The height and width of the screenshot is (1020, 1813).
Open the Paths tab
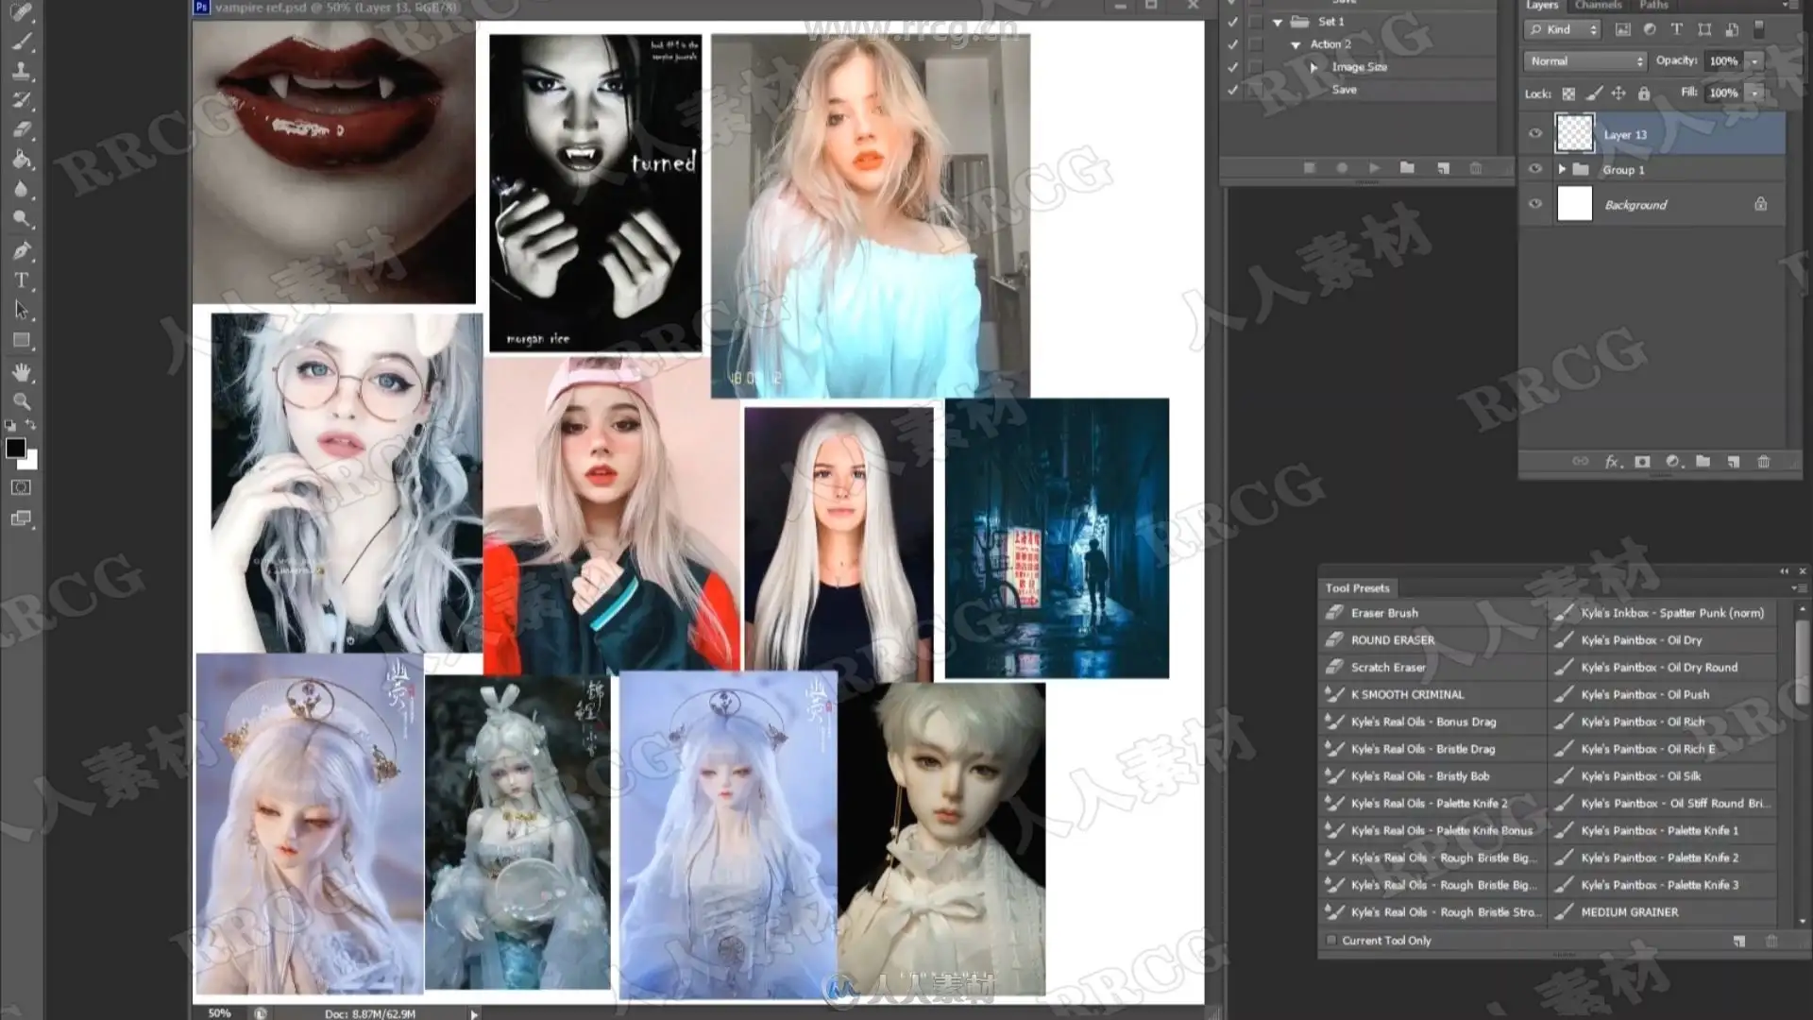(1653, 6)
